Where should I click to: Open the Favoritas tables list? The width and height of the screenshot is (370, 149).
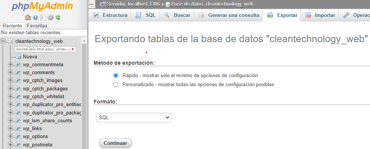click(37, 26)
